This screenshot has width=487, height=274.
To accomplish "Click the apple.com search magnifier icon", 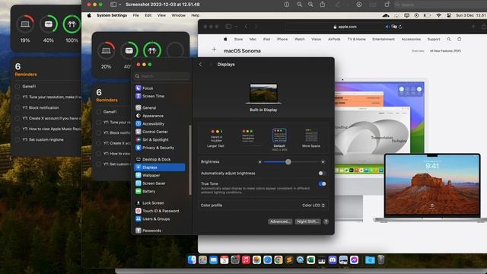I will tap(449, 40).
